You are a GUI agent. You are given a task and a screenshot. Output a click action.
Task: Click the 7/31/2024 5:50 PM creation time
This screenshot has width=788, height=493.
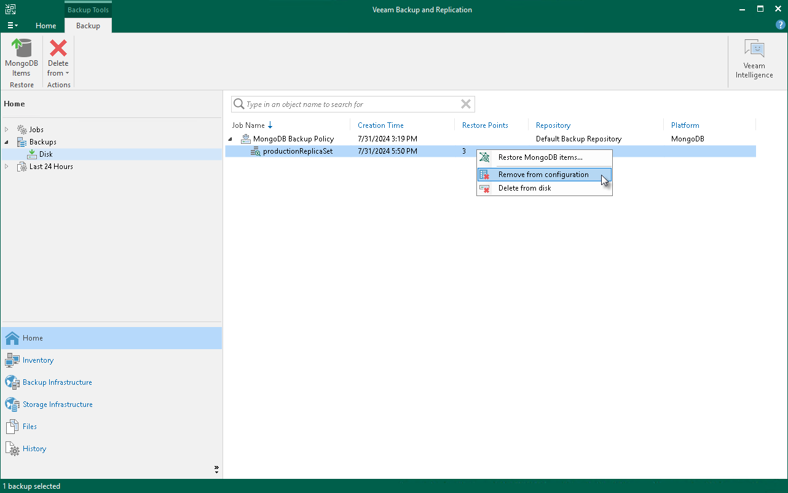pos(387,151)
